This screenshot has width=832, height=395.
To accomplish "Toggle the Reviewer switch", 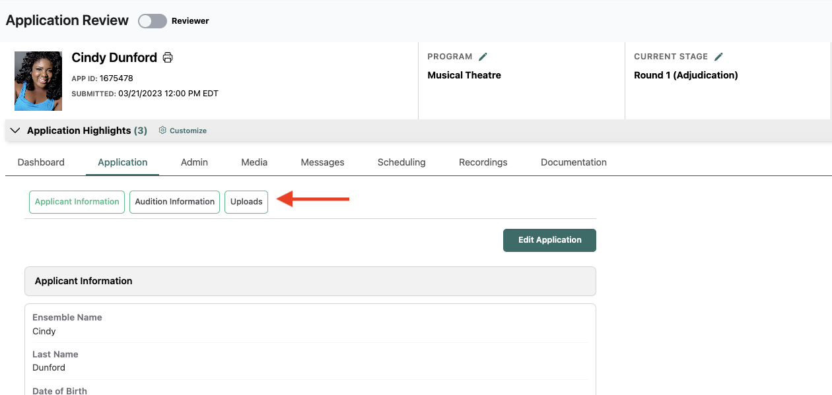I will [x=153, y=21].
